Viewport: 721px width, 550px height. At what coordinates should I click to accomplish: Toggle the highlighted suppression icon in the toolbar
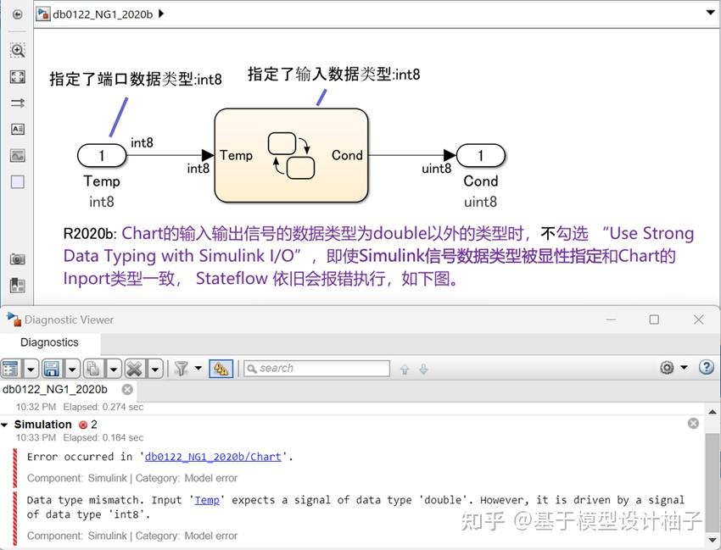click(x=222, y=368)
